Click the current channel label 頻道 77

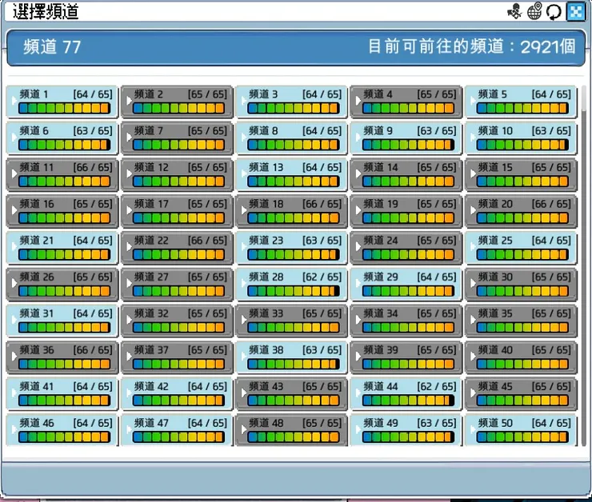click(x=52, y=47)
